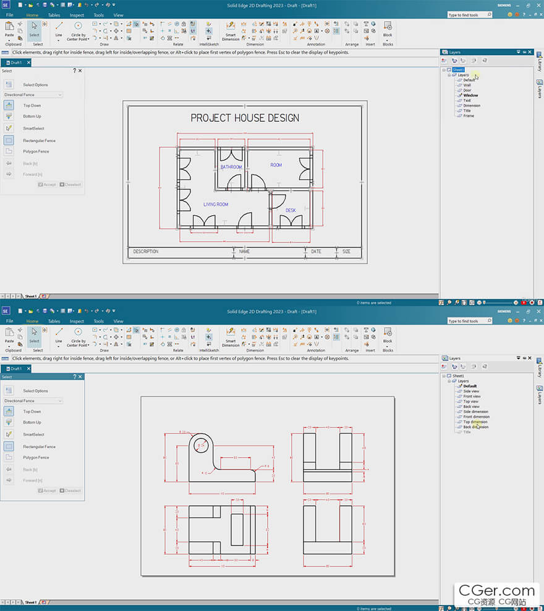Screen dimensions: 544x611
Task: Click the Block icon in the top window
Action: pyautogui.click(x=388, y=26)
